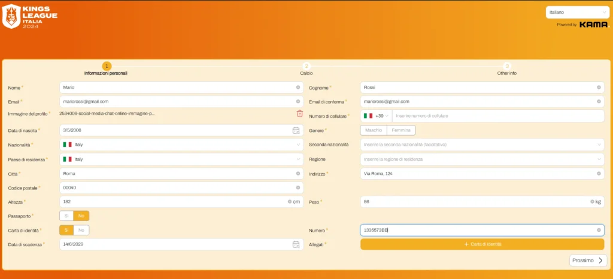The height and width of the screenshot is (279, 613).
Task: Select Femmina as Genere
Action: (x=401, y=130)
